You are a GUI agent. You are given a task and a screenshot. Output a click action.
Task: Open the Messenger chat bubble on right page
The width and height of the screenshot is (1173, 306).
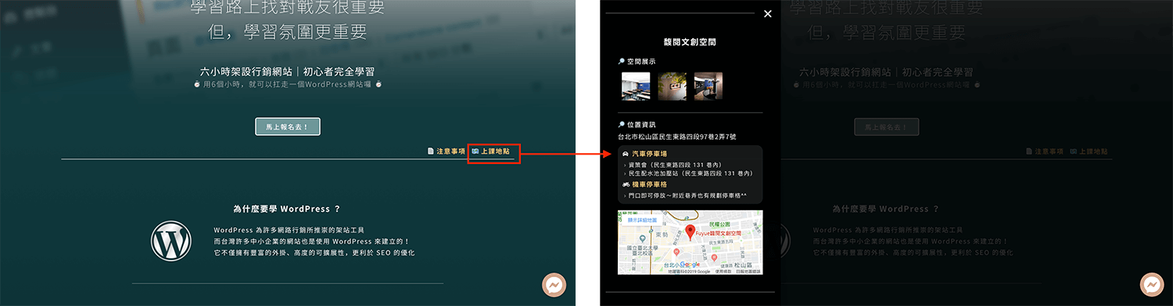click(1152, 285)
